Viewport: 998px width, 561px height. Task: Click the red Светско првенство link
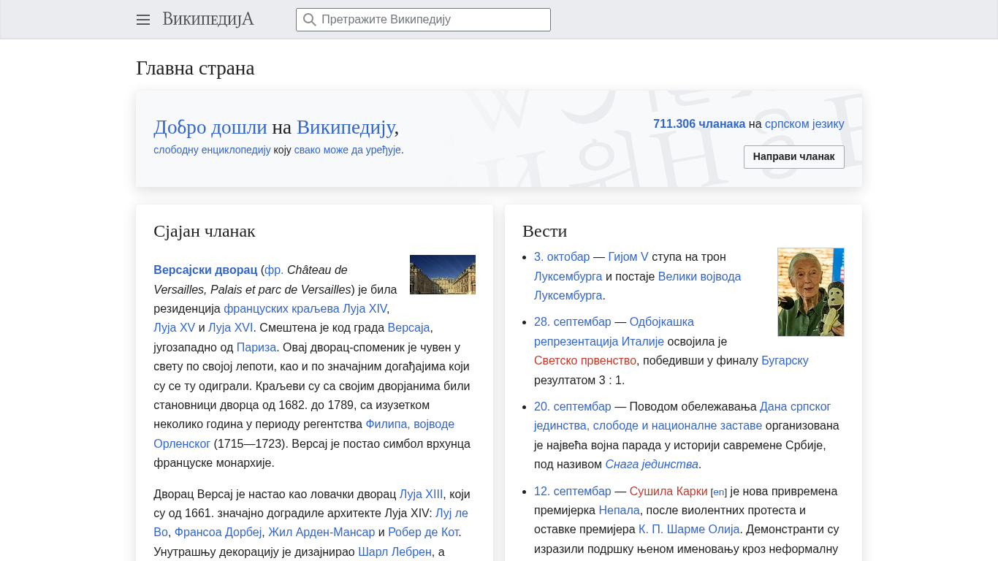[584, 361]
